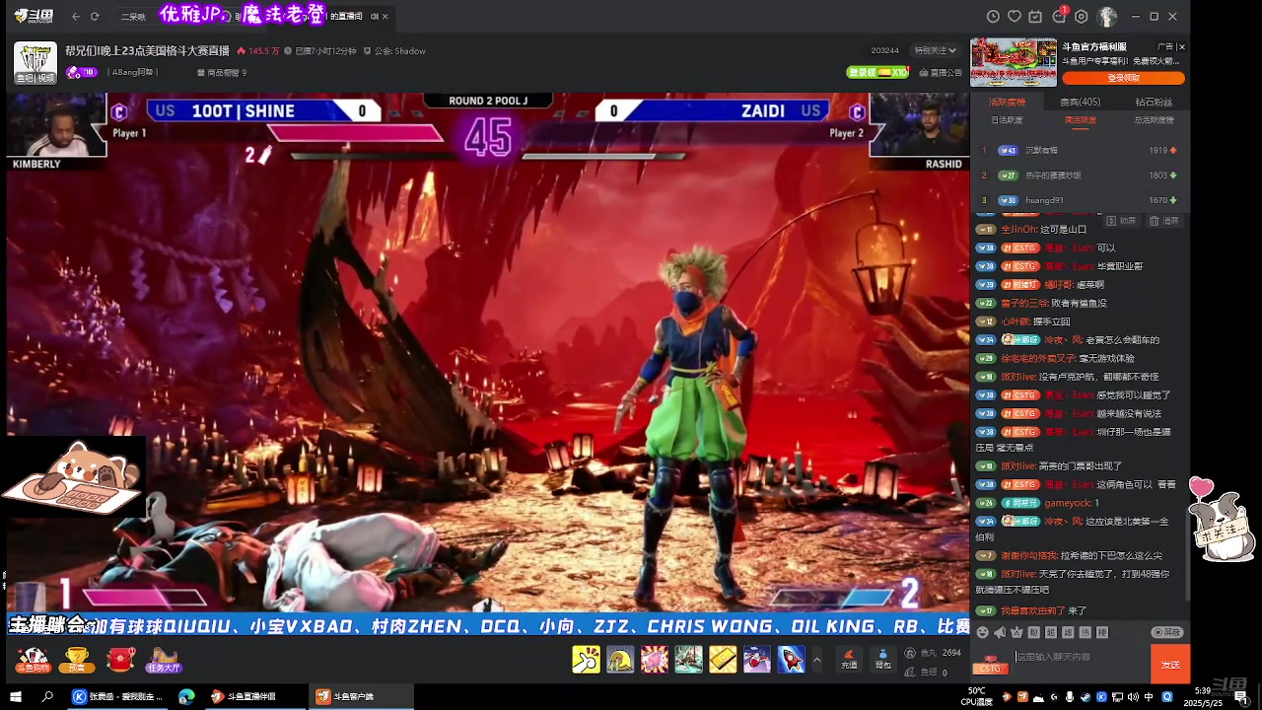Screen dimensions: 1262x710
Task: Open red envelope gift icon
Action: [120, 659]
